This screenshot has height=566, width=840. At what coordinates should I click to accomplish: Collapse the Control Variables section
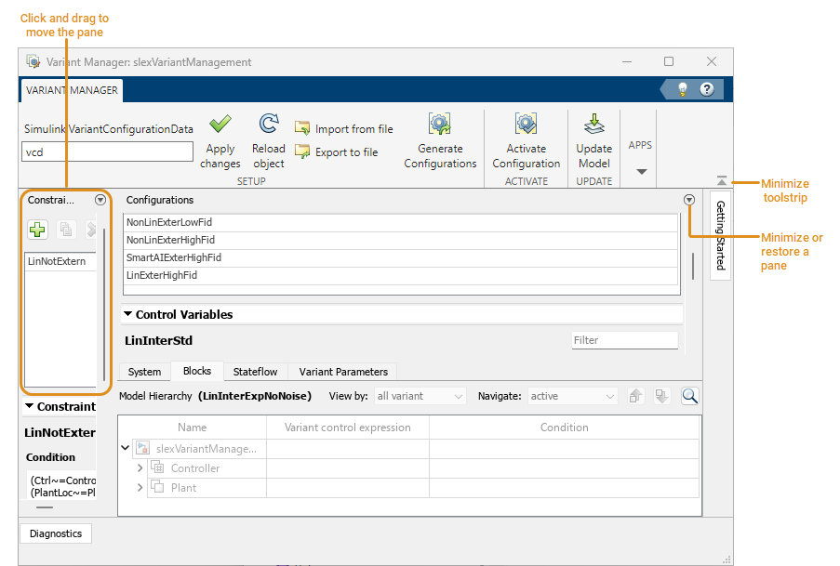(128, 315)
